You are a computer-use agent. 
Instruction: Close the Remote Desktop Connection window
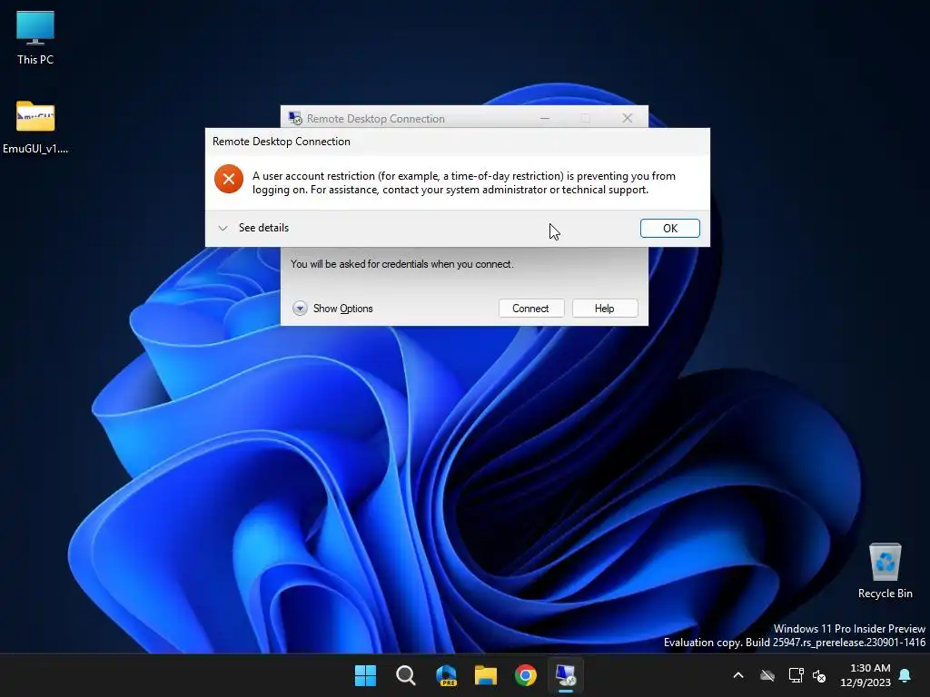coord(628,118)
